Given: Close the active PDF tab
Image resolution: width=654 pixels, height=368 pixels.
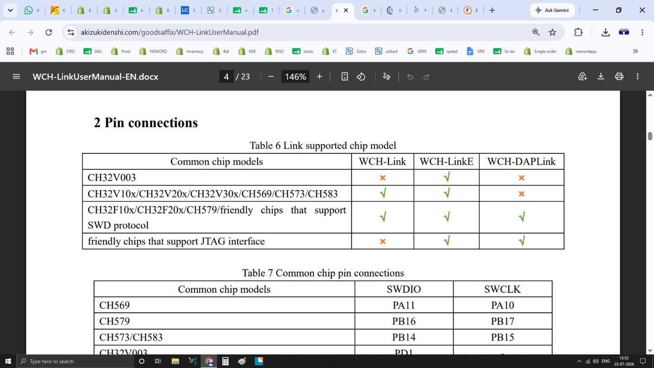Looking at the screenshot, I should (x=346, y=10).
